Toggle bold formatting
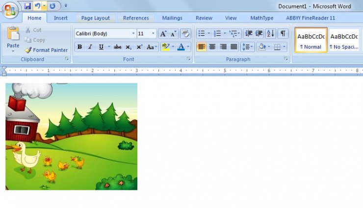 [79, 47]
